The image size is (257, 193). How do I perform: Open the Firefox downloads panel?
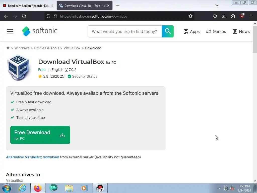coord(224,16)
